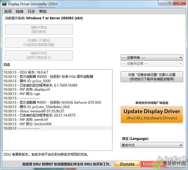
Task: Select log line 标准 VGA 图形适配器
Action: coord(57,77)
